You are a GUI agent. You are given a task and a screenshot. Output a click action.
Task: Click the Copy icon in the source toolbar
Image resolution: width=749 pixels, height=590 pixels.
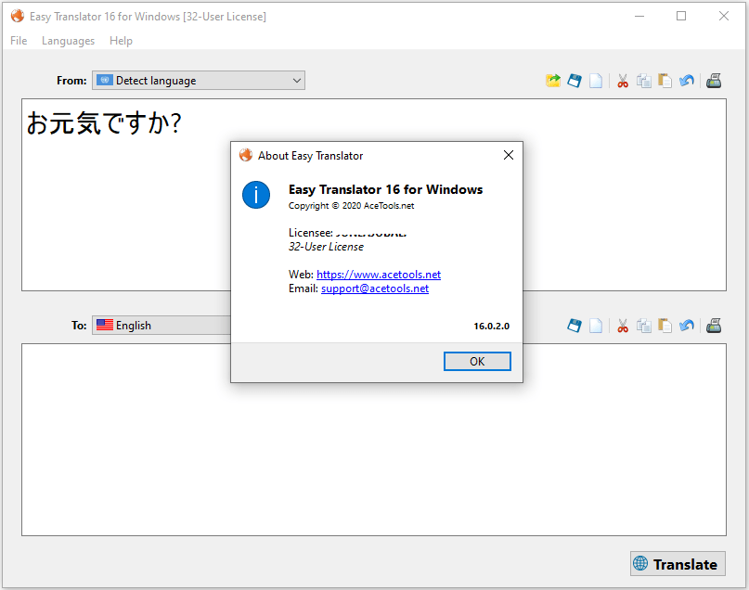pos(644,81)
